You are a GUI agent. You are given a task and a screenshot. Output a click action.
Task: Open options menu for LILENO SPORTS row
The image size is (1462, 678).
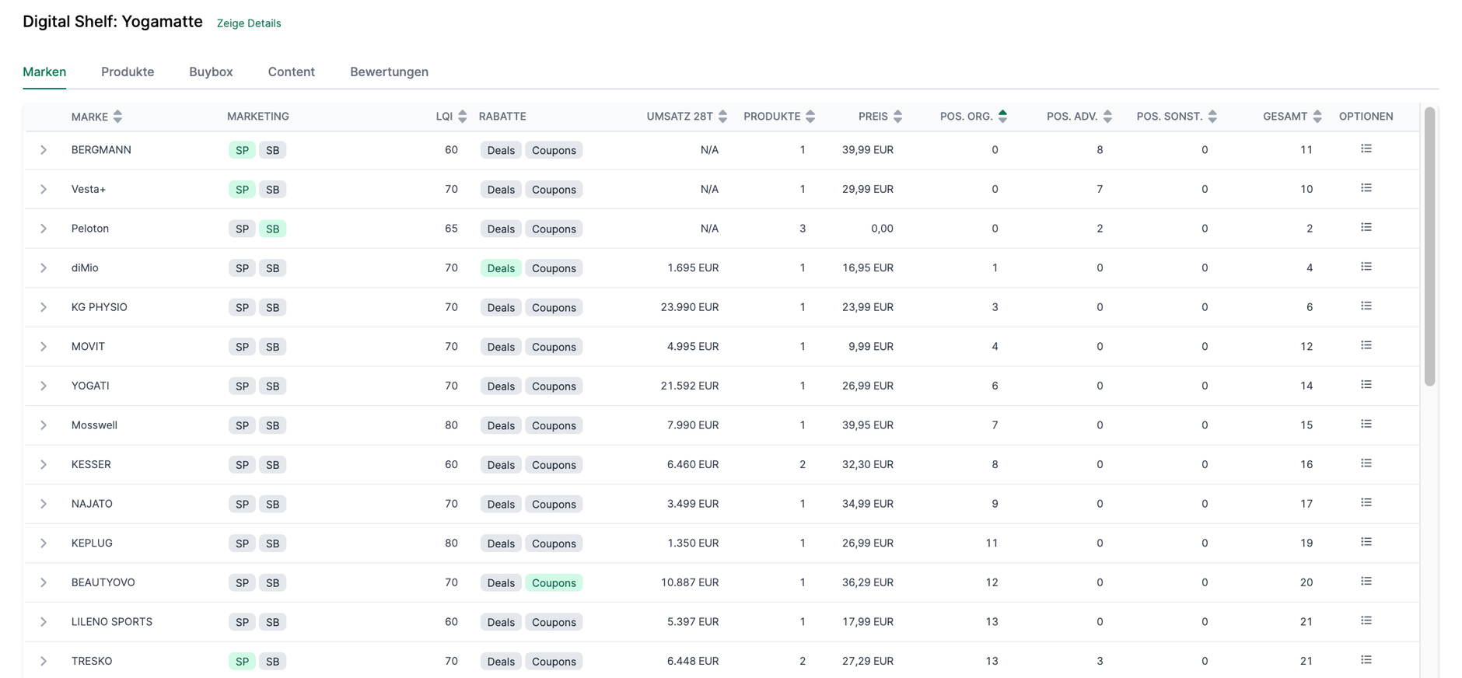pyautogui.click(x=1366, y=620)
